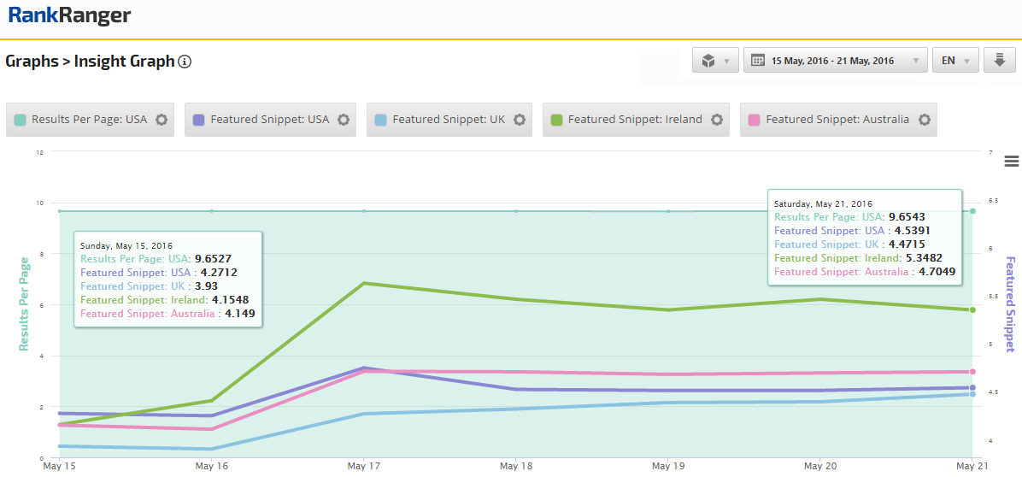Image resolution: width=1022 pixels, height=477 pixels.
Task: Click gear icon on Featured Snippet: USA
Action: [x=344, y=120]
